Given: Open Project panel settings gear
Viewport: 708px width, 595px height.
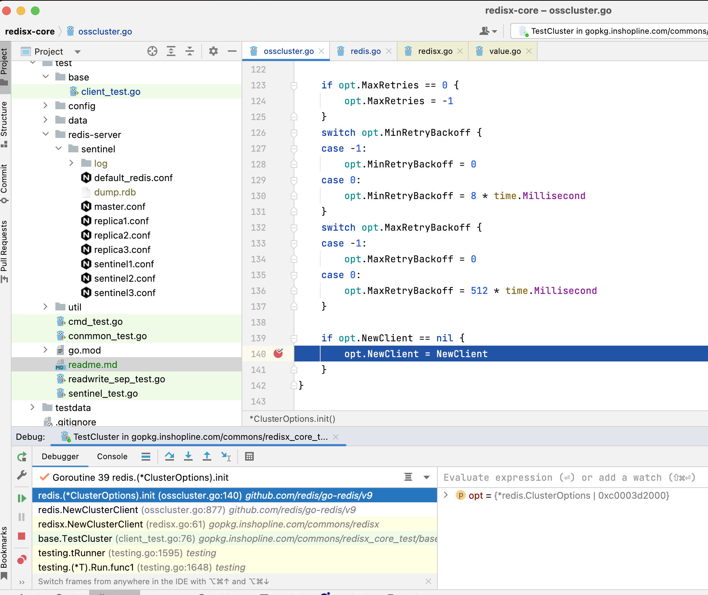Looking at the screenshot, I should (213, 51).
